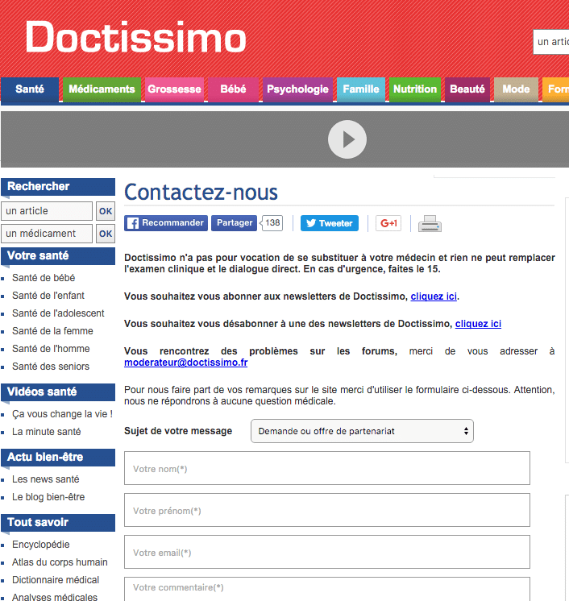Open Santé de l'adolescent link
The image size is (569, 601).
pyautogui.click(x=58, y=313)
